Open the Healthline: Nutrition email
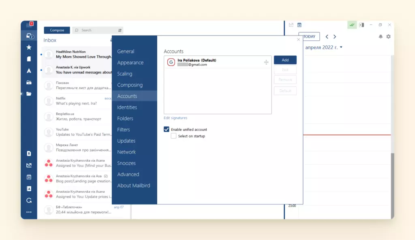415x240 pixels. click(x=77, y=54)
